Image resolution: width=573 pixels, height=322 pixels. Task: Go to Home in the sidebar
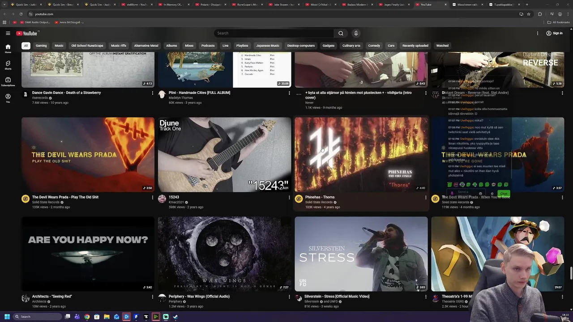(x=8, y=49)
